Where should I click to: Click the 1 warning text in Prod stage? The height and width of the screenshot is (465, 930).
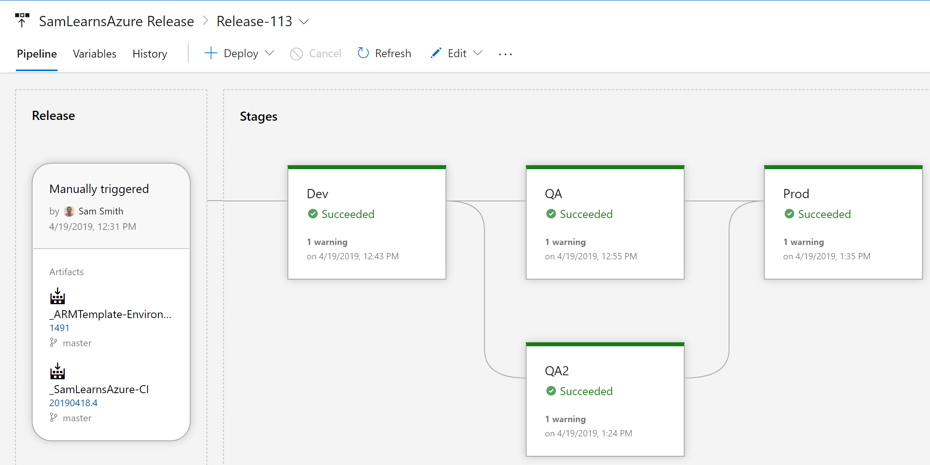tap(803, 242)
